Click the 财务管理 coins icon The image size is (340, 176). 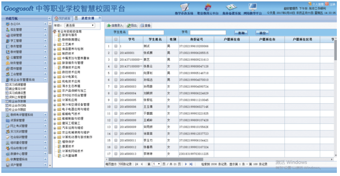pos(8,63)
